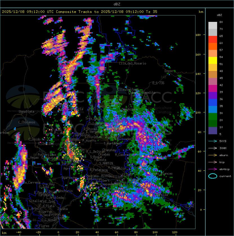Image resolution: width=234 pixels, height=236 pixels.
Task: Click the -20 tick on the horizontal axis
Action: coord(38,232)
